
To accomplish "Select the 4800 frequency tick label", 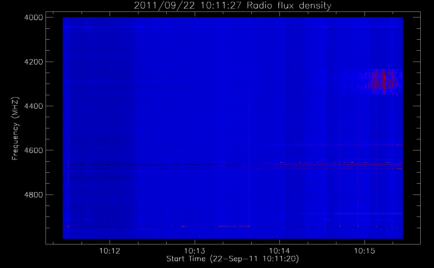I will [x=33, y=195].
